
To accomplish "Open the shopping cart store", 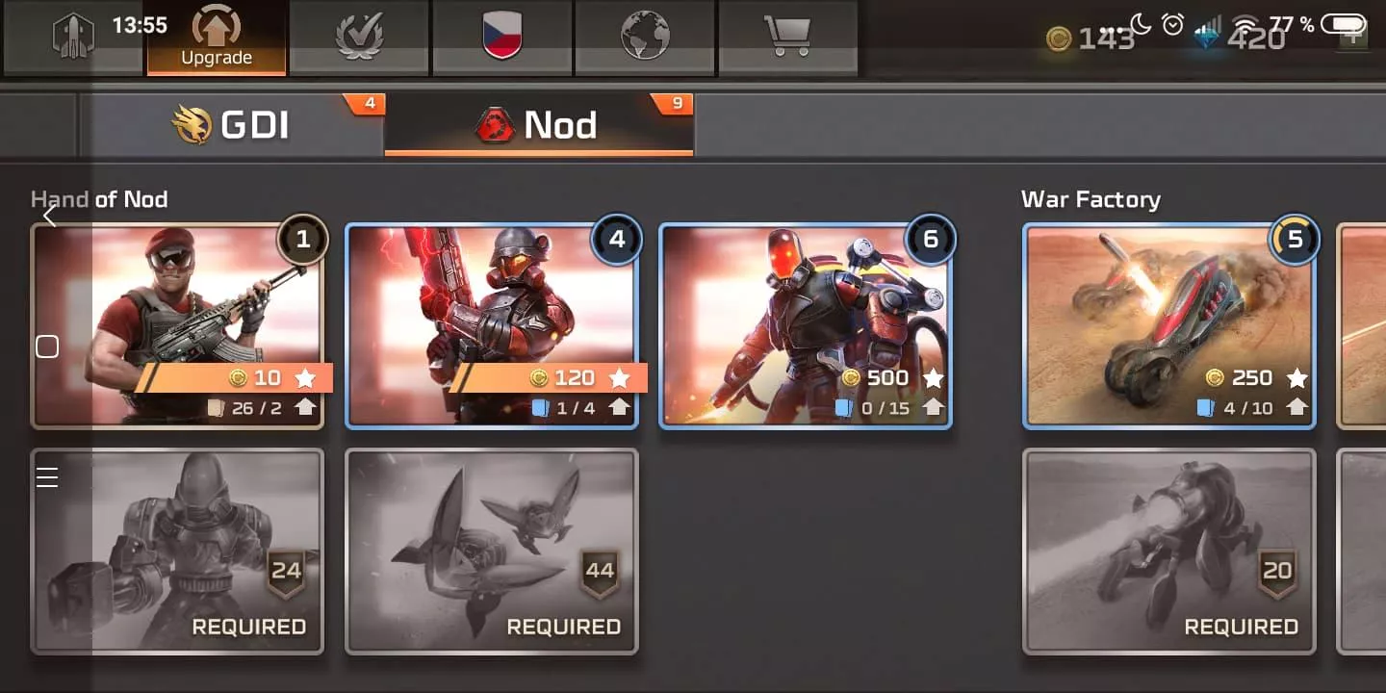I will pos(787,37).
